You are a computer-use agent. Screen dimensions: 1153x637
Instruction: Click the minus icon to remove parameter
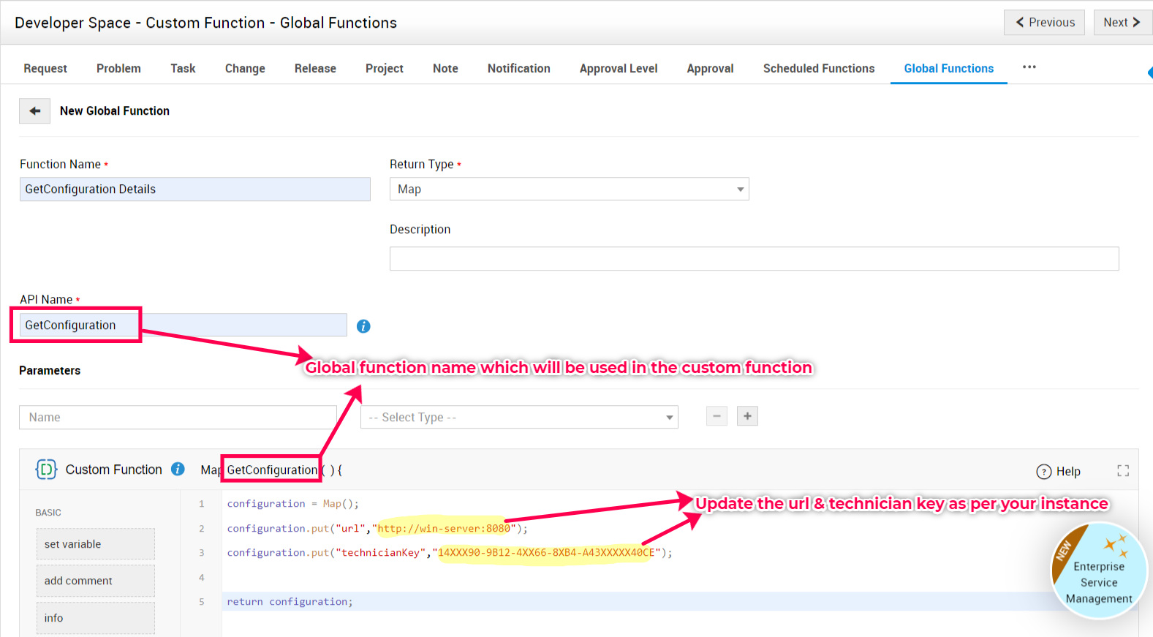(x=717, y=416)
